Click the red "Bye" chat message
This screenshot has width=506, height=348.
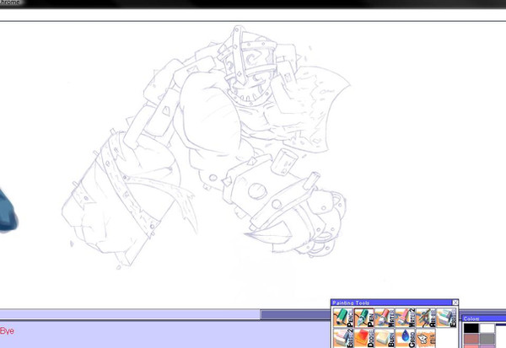tap(8, 332)
